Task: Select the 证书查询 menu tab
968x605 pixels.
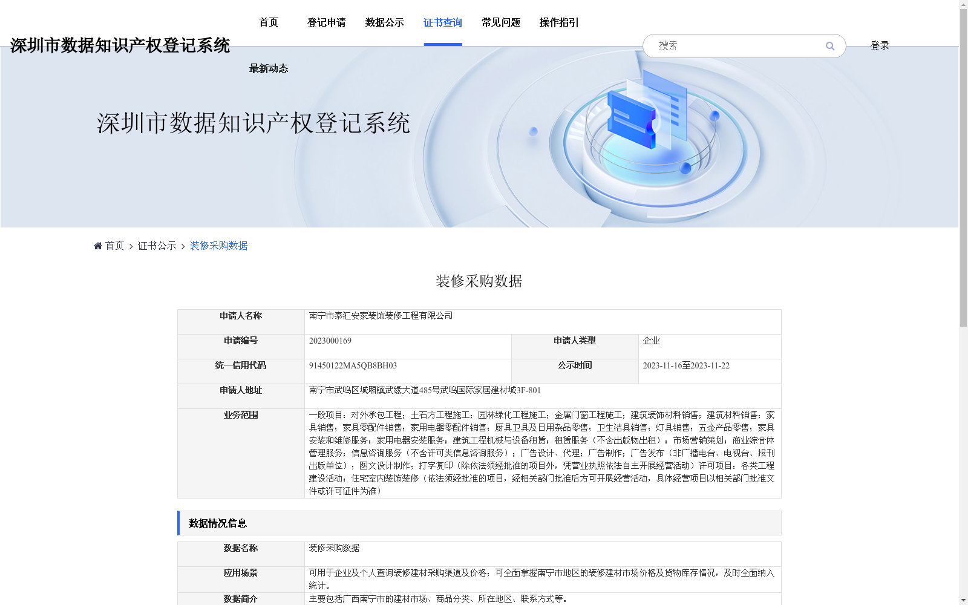Action: pos(443,23)
